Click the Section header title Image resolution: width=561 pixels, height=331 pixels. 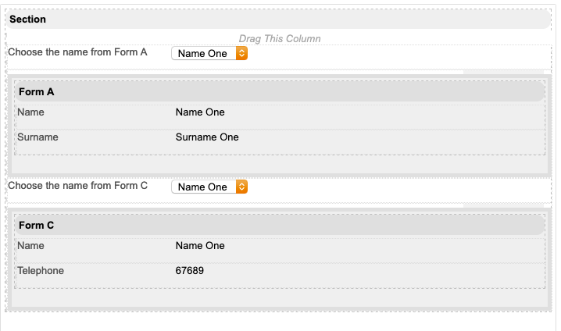28,19
